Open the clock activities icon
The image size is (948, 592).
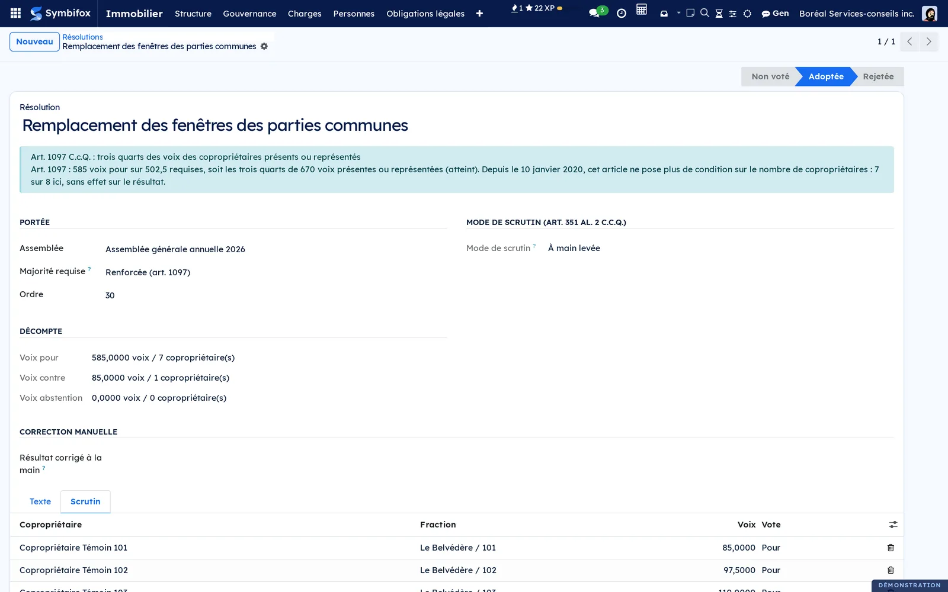622,14
